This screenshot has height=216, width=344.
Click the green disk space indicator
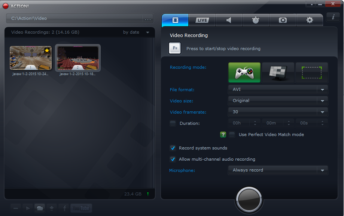tap(148, 194)
